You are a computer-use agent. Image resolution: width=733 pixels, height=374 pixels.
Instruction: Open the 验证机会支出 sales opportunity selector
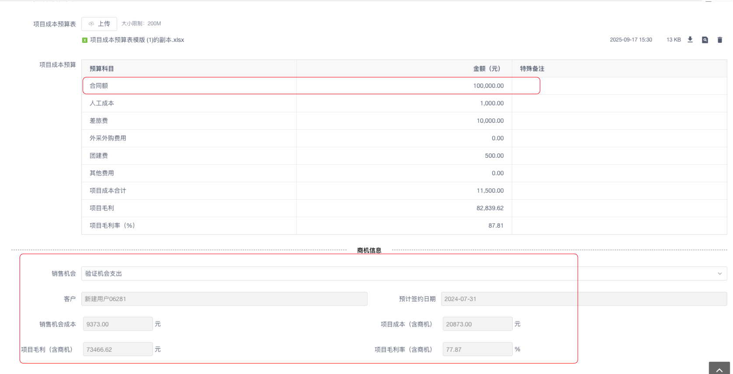393,274
